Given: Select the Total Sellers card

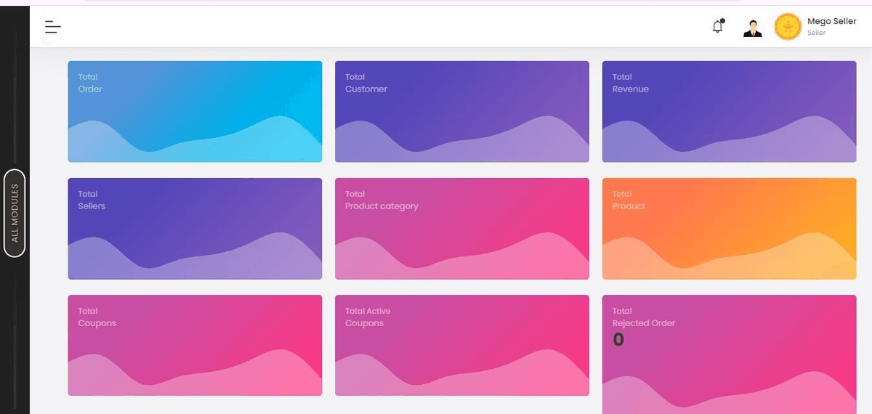Looking at the screenshot, I should pyautogui.click(x=195, y=228).
